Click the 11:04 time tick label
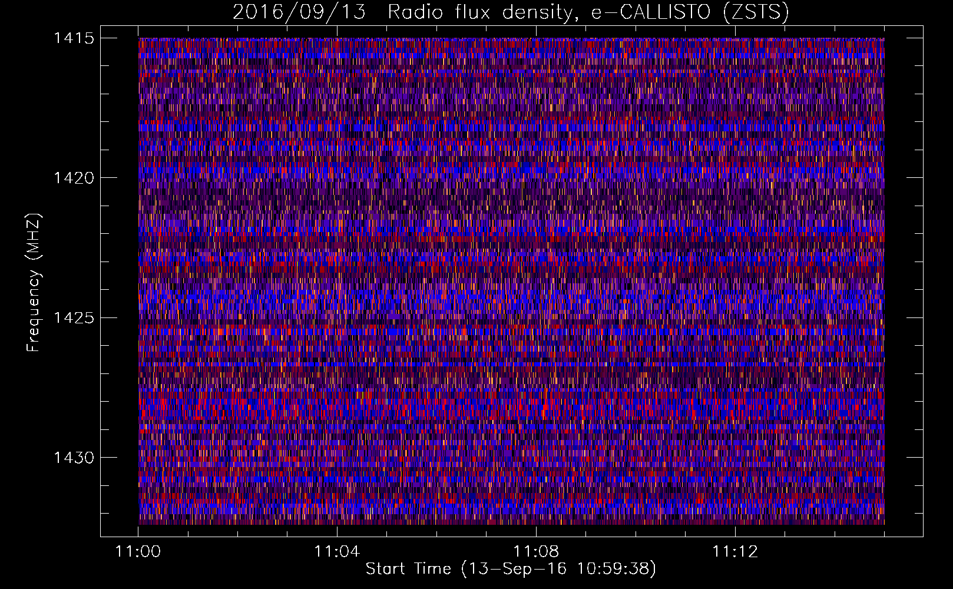The image size is (953, 589). [x=337, y=552]
